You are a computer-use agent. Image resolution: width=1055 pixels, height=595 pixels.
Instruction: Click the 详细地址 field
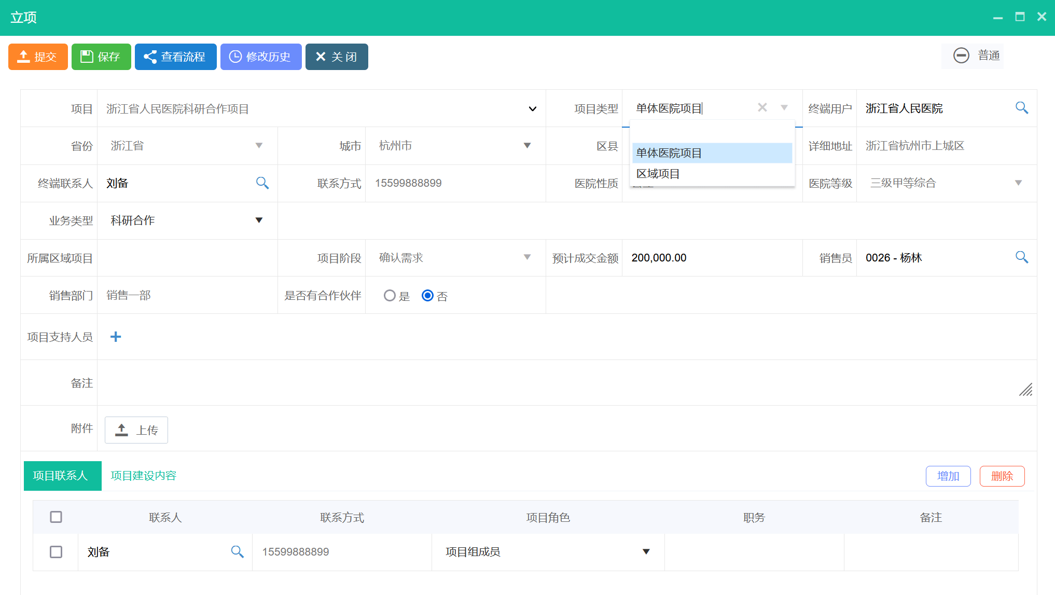click(x=947, y=146)
